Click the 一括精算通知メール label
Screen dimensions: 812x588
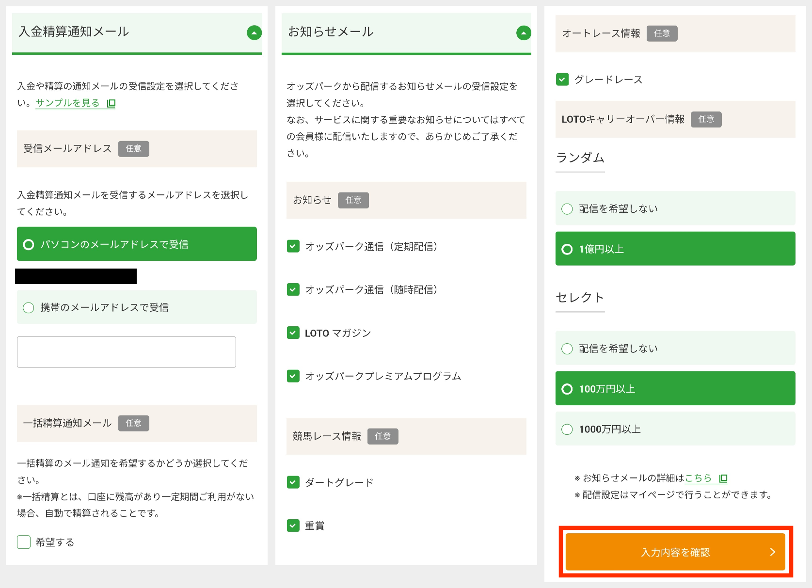click(x=67, y=423)
